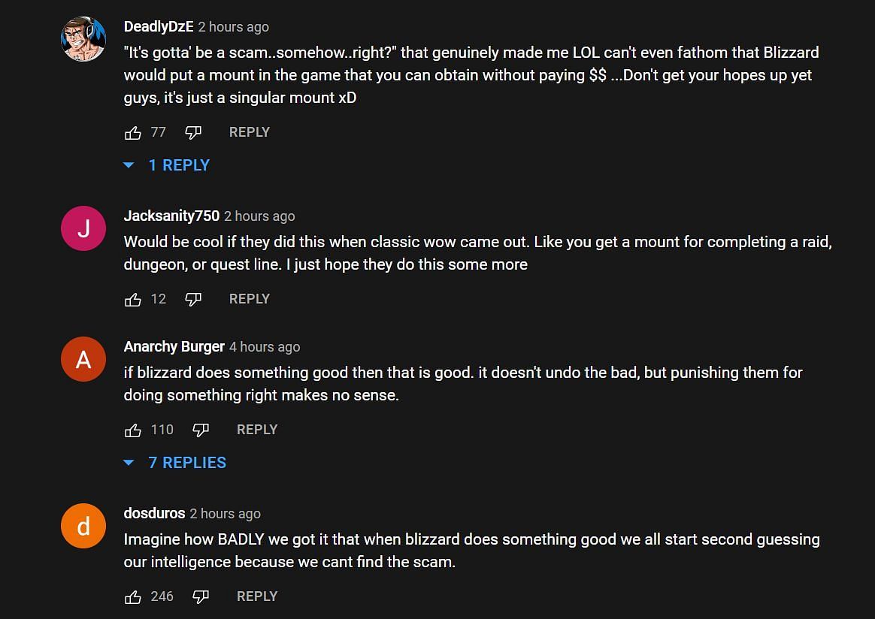This screenshot has height=619, width=875.
Task: Reply to Anarchy Burger's comment
Action: tap(256, 430)
